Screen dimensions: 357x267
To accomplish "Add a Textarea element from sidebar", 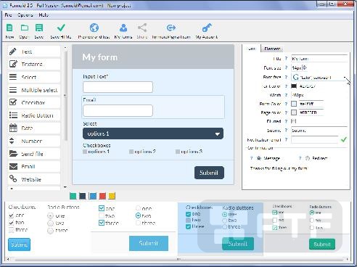I will tap(34, 64).
